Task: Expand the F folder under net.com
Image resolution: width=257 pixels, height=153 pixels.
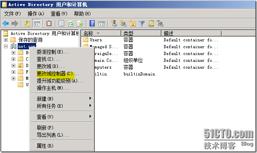Action: 13,72
